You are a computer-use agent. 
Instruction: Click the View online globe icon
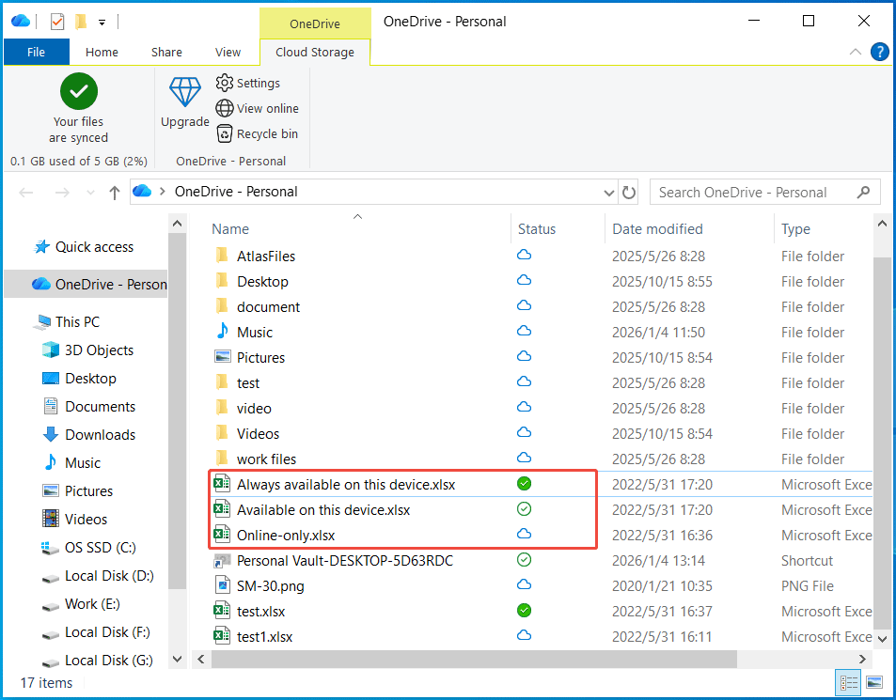(225, 108)
